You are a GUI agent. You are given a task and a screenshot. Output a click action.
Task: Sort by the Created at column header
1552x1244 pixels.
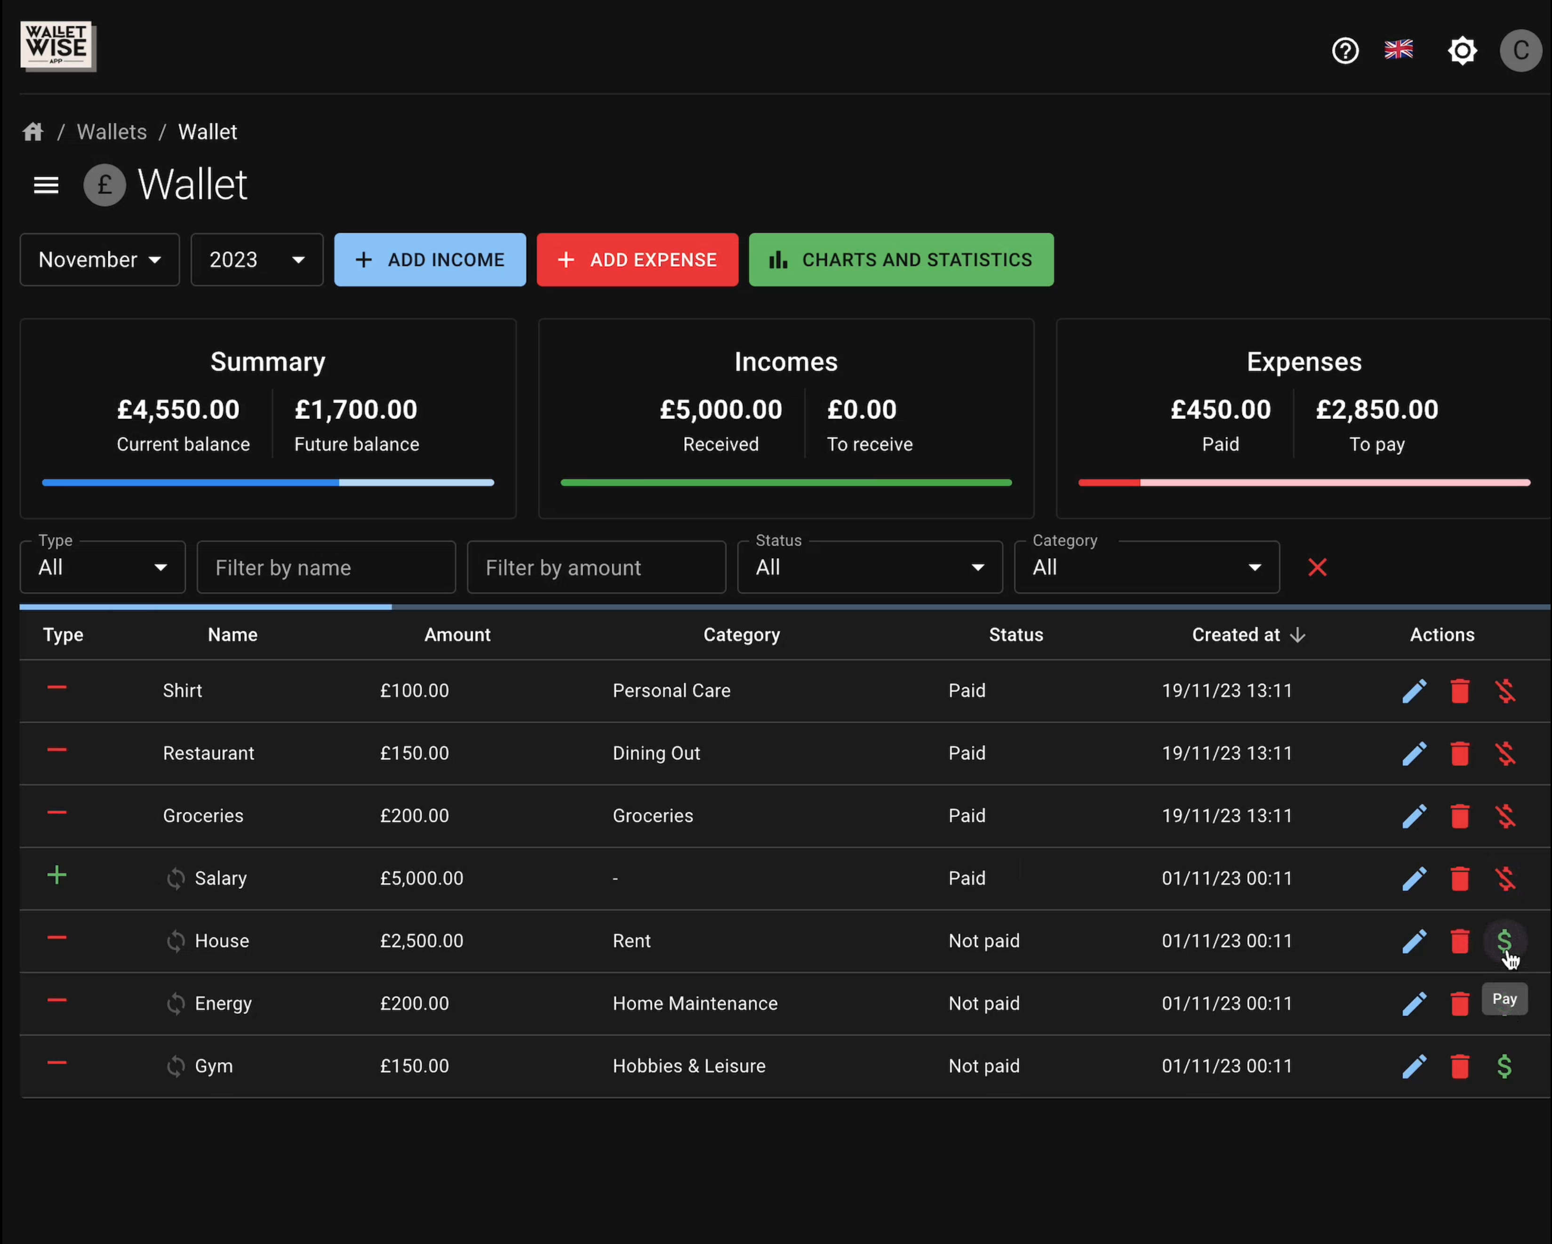point(1248,635)
